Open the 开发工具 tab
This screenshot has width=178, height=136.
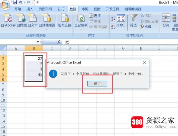(x=112, y=9)
